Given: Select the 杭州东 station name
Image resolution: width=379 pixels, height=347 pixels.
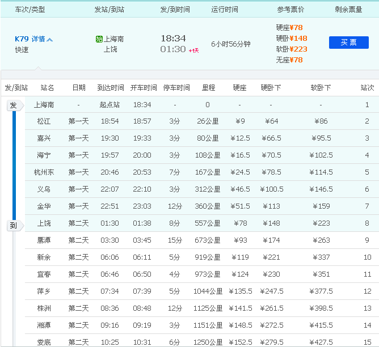Looking at the screenshot, I should [44, 172].
